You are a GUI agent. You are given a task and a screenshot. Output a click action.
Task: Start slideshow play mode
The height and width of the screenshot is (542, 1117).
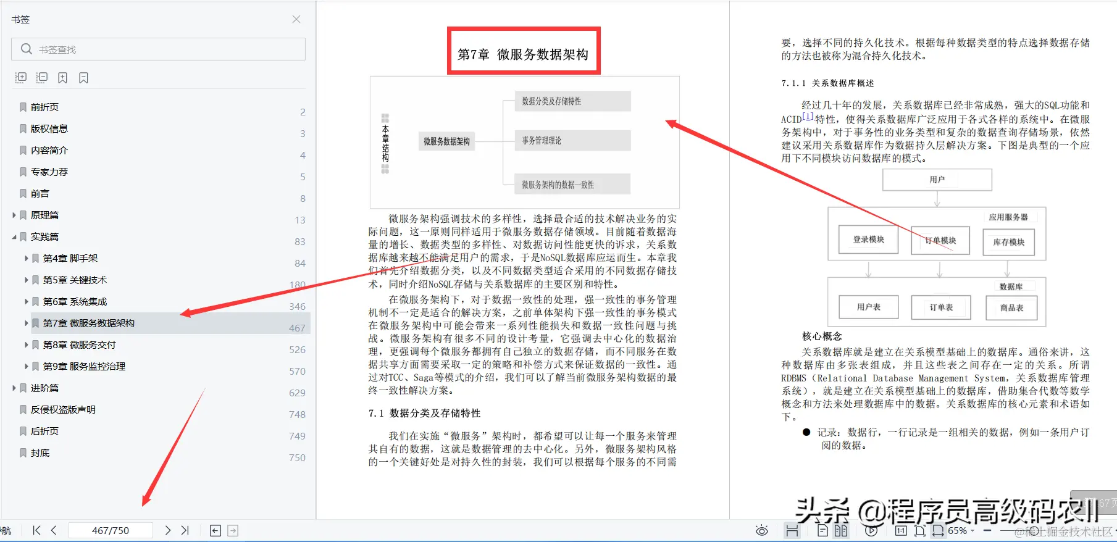[871, 530]
